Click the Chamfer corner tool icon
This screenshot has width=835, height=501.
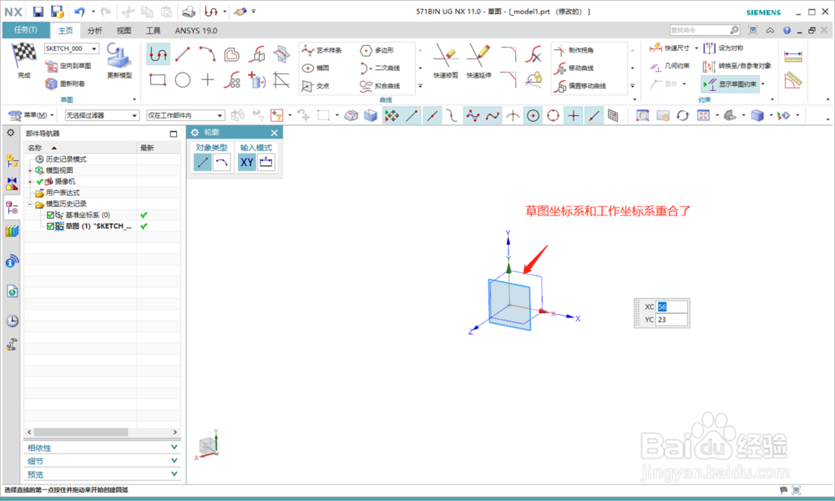click(x=509, y=79)
